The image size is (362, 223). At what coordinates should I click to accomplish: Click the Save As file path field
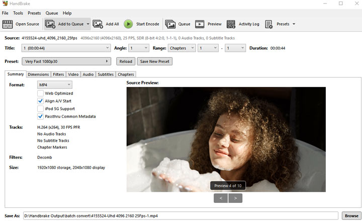(x=180, y=215)
